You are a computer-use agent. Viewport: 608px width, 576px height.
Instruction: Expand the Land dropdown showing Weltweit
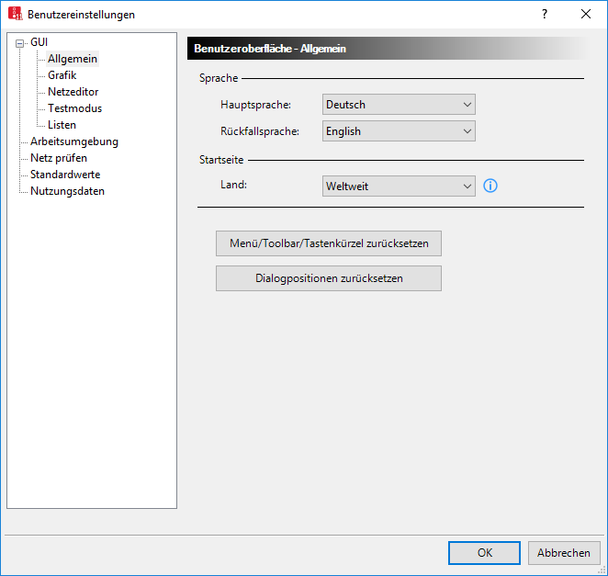pos(399,186)
